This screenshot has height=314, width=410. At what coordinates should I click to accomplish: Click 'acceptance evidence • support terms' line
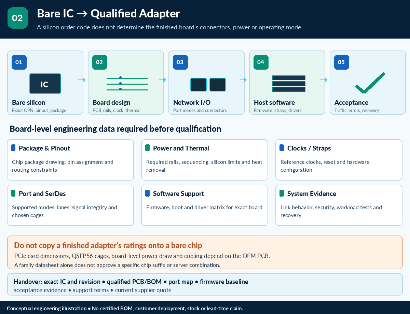[93, 290]
